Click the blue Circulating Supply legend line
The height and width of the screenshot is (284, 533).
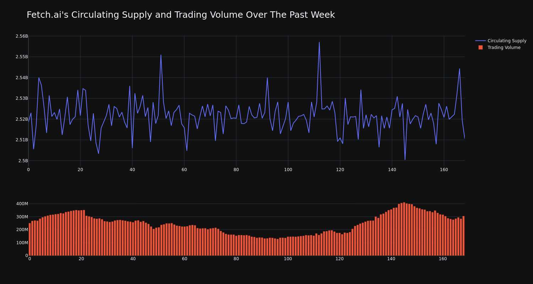(x=480, y=41)
